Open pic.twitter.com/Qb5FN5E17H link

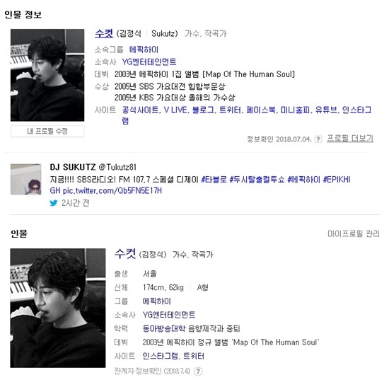(112, 190)
